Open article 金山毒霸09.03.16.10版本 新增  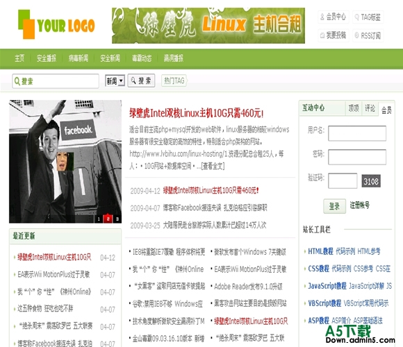click(x=168, y=339)
